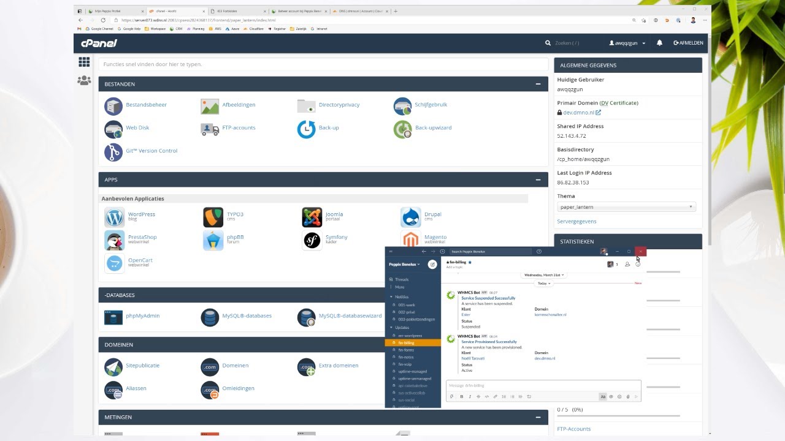Launch the Back-upwizard icon

pyautogui.click(x=402, y=129)
